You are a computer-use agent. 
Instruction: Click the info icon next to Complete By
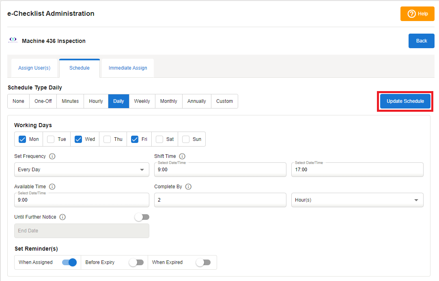tap(188, 187)
